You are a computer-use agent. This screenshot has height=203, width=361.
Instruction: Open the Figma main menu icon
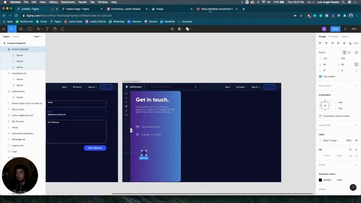pyautogui.click(x=4, y=29)
